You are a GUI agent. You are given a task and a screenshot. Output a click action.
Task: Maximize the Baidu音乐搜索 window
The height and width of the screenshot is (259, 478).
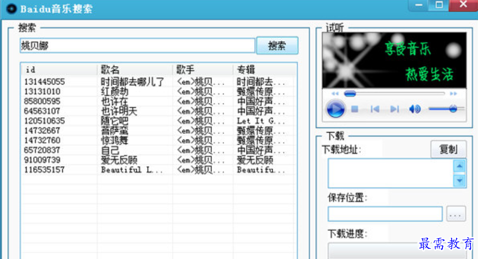[x=439, y=5]
